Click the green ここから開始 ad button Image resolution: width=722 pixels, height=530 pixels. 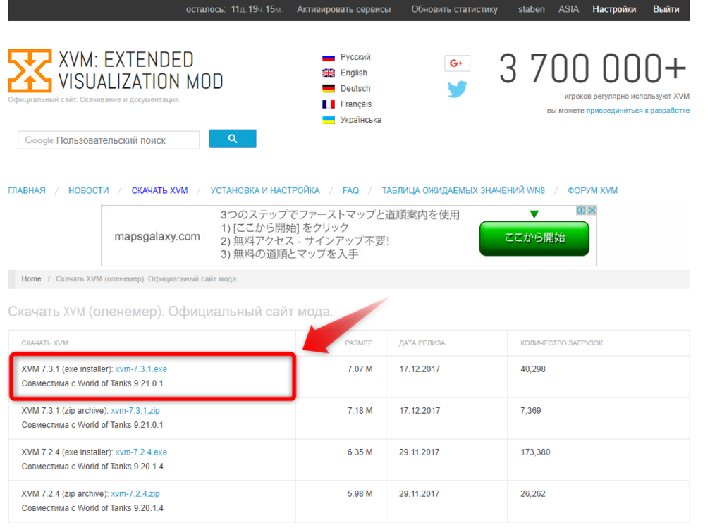534,238
